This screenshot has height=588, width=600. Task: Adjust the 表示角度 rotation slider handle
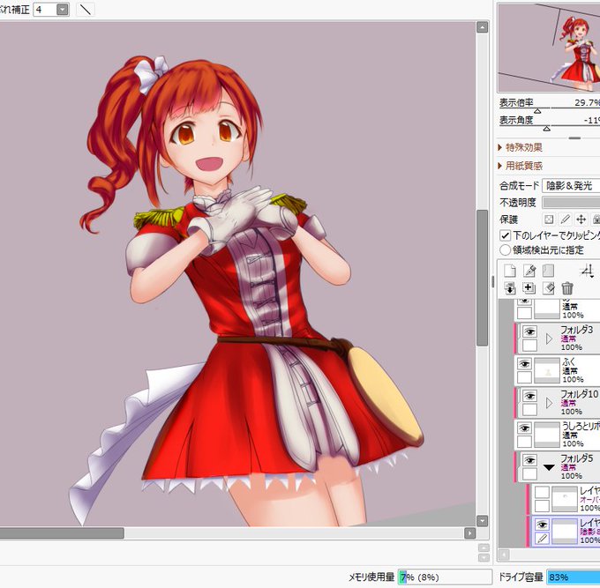(x=547, y=129)
